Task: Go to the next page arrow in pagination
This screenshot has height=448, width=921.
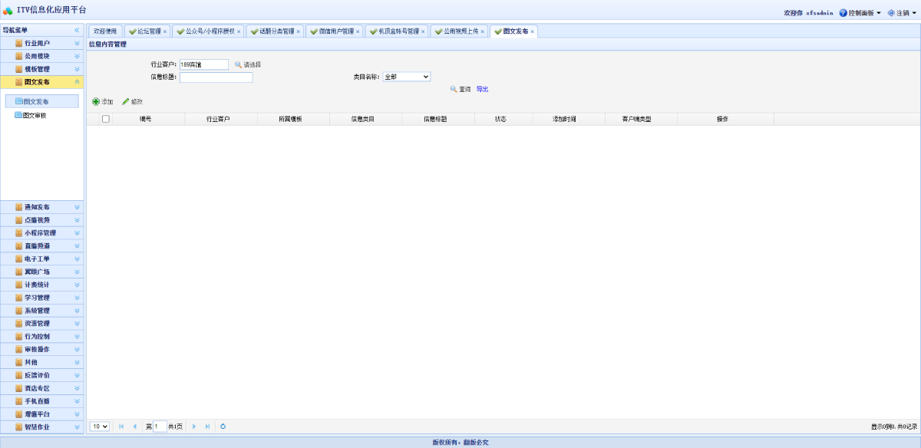Action: click(194, 426)
